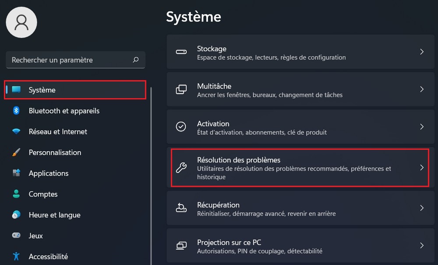
Task: Click the Activation checkmark icon
Action: point(181,127)
